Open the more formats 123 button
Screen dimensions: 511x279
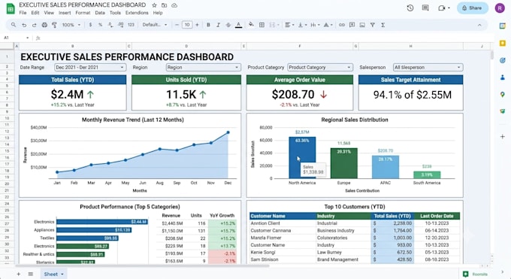tap(131, 25)
